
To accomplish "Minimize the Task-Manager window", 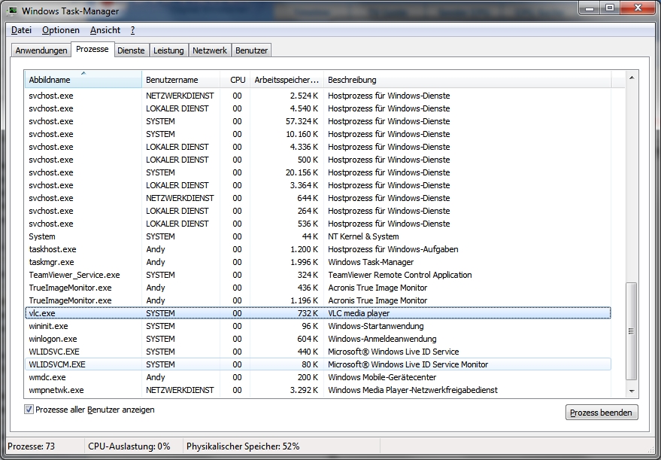I will tap(590, 8).
